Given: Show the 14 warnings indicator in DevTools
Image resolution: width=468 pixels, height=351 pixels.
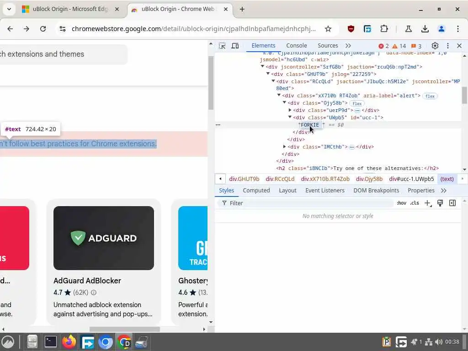Looking at the screenshot, I should tap(399, 46).
